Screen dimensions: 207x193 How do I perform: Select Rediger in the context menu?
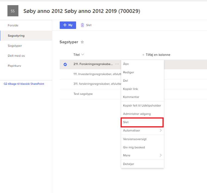coord(128,73)
